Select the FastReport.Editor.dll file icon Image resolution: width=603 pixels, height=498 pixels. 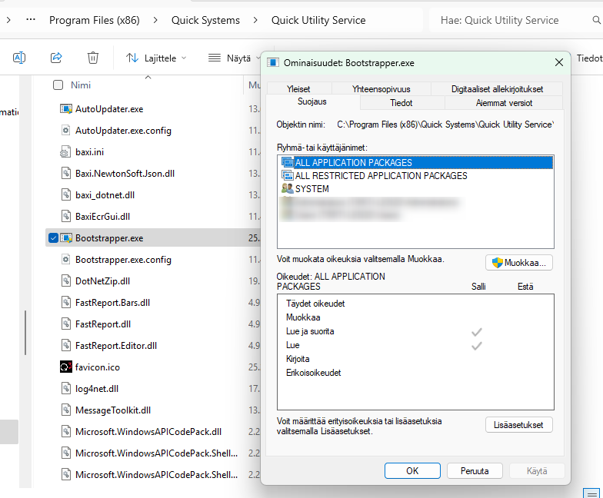(66, 346)
